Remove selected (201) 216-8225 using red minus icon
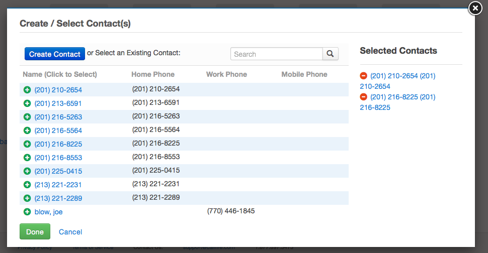This screenshot has width=488, height=253. [x=364, y=97]
